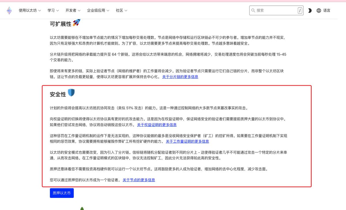346x210 pixels.
Task: Click the globe language icon
Action: pos(319,11)
